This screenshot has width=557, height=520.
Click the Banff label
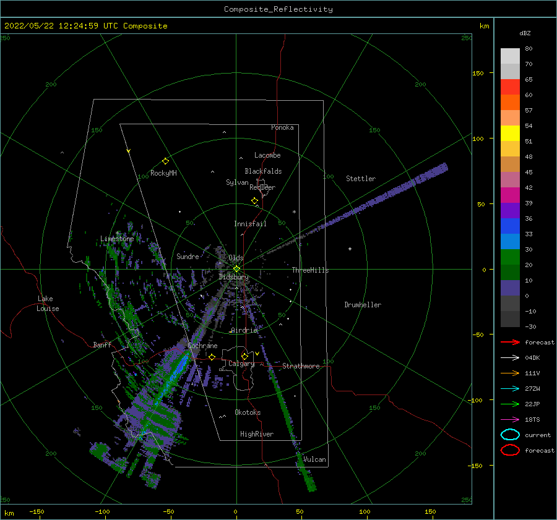102,344
